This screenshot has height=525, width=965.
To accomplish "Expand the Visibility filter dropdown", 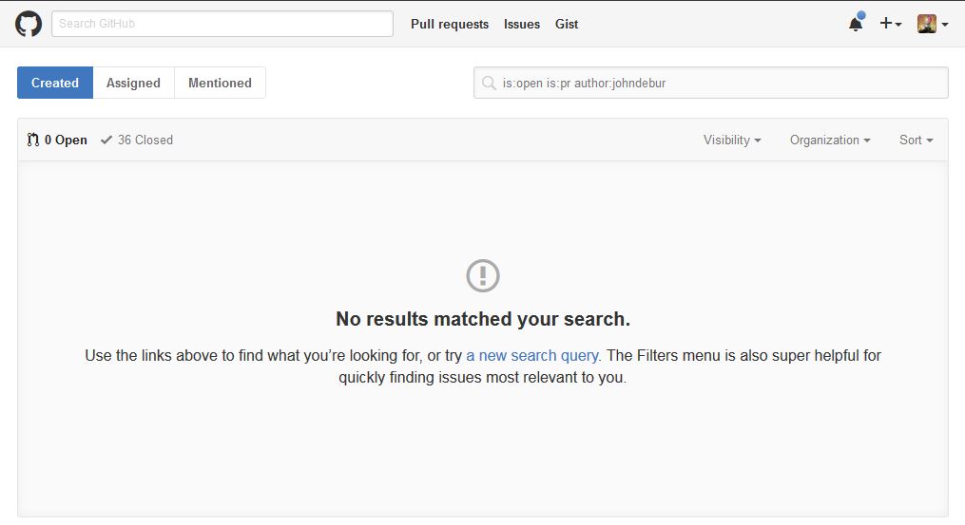I will (732, 140).
